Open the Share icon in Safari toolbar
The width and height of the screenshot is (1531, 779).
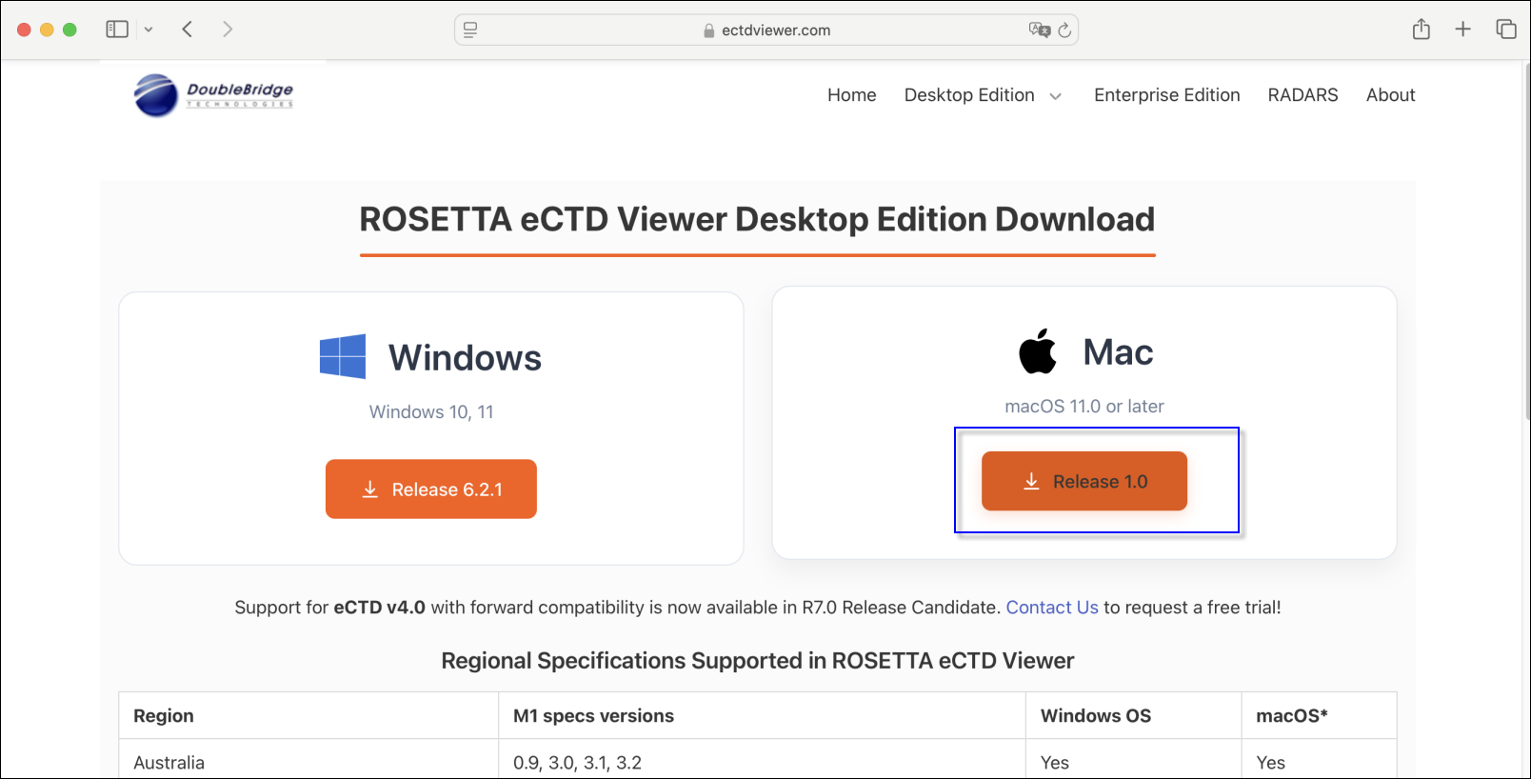click(1421, 30)
